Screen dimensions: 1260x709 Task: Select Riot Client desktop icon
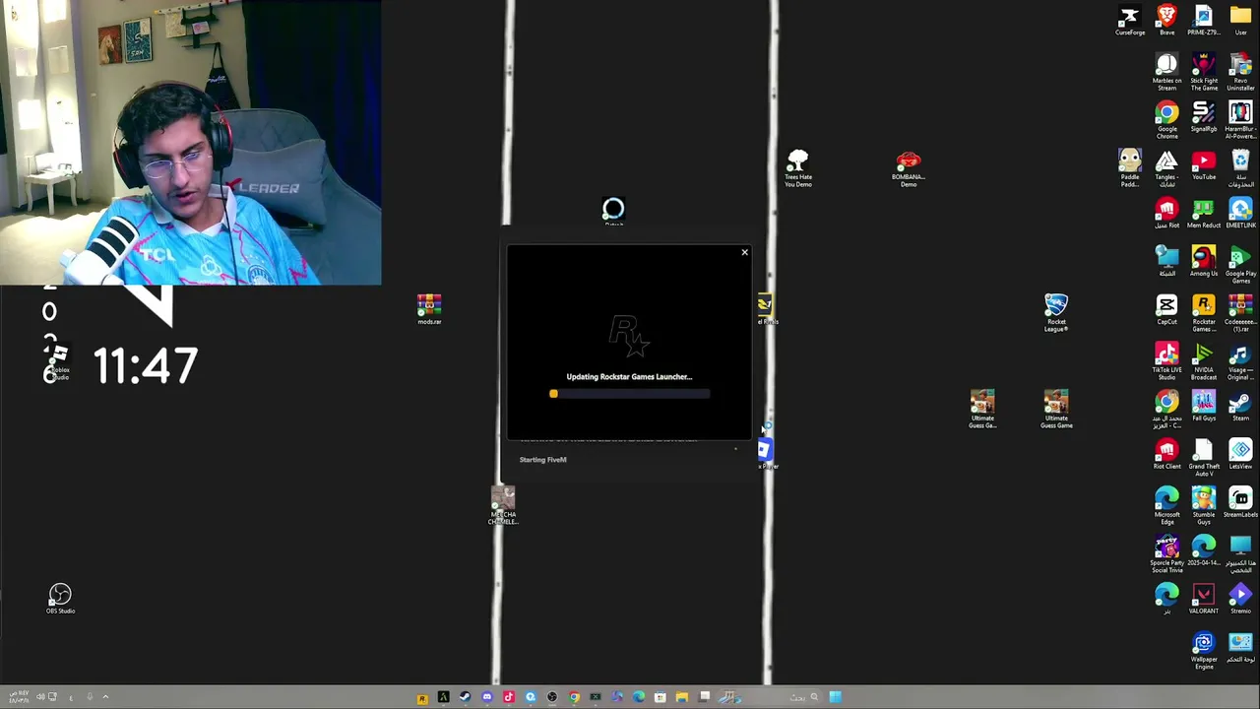(1166, 455)
